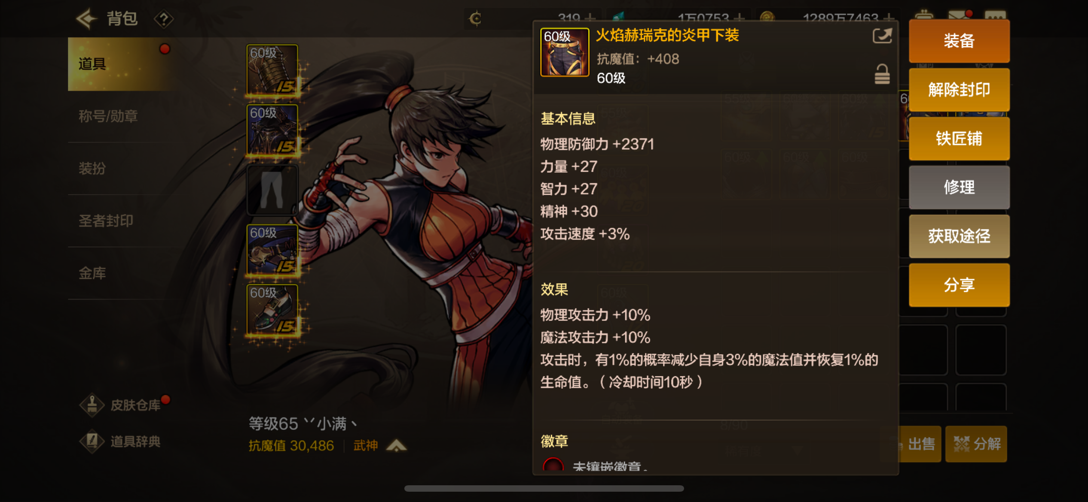Expand the character stats up chevron

tap(396, 446)
